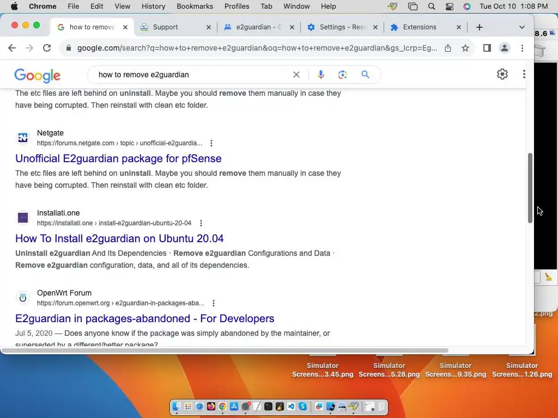Click the forward navigation arrow

coord(29,48)
